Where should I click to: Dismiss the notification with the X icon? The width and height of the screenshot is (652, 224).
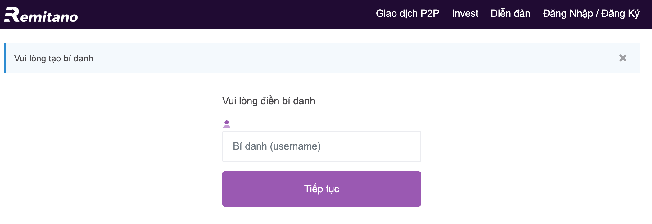(x=623, y=58)
